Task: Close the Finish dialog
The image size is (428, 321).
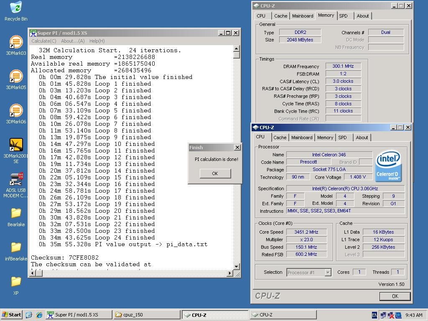Action: pyautogui.click(x=237, y=148)
